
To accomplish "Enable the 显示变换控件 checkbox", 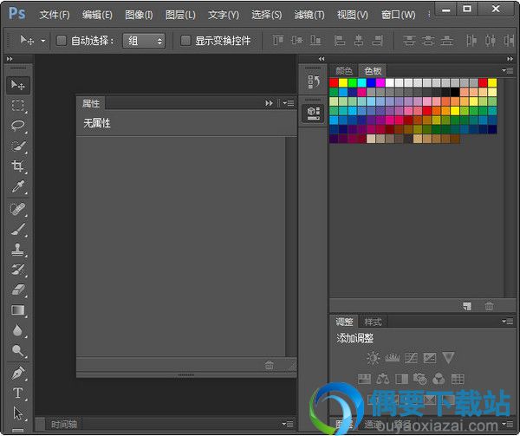I will 185,41.
